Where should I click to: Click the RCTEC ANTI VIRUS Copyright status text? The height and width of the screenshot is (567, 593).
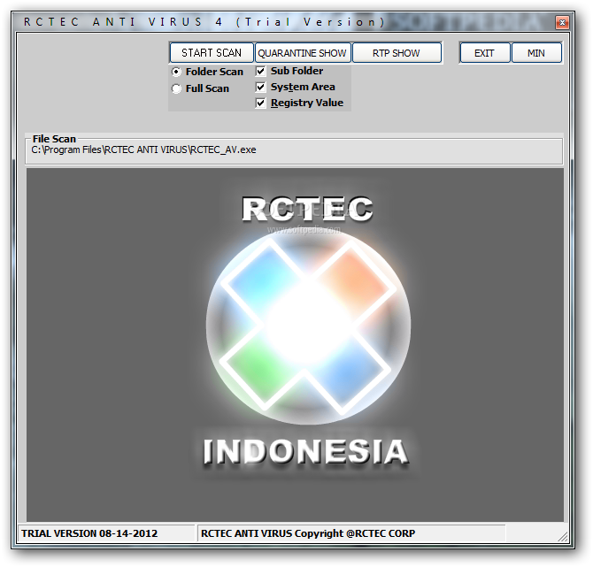click(x=308, y=533)
